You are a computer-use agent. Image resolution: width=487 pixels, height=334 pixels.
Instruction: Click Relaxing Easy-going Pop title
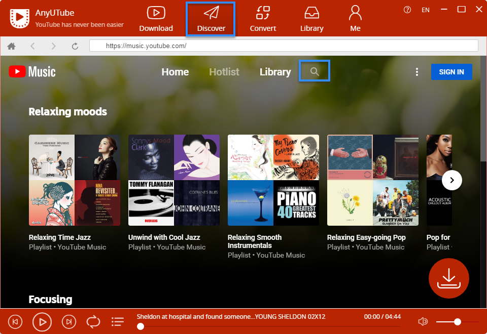(x=366, y=237)
